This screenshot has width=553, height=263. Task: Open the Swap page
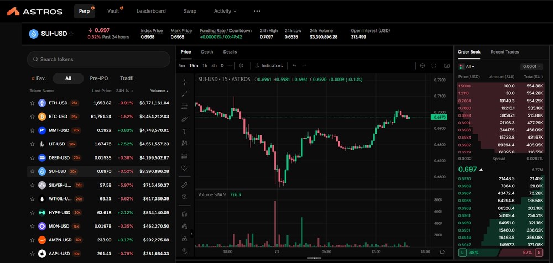tap(190, 11)
